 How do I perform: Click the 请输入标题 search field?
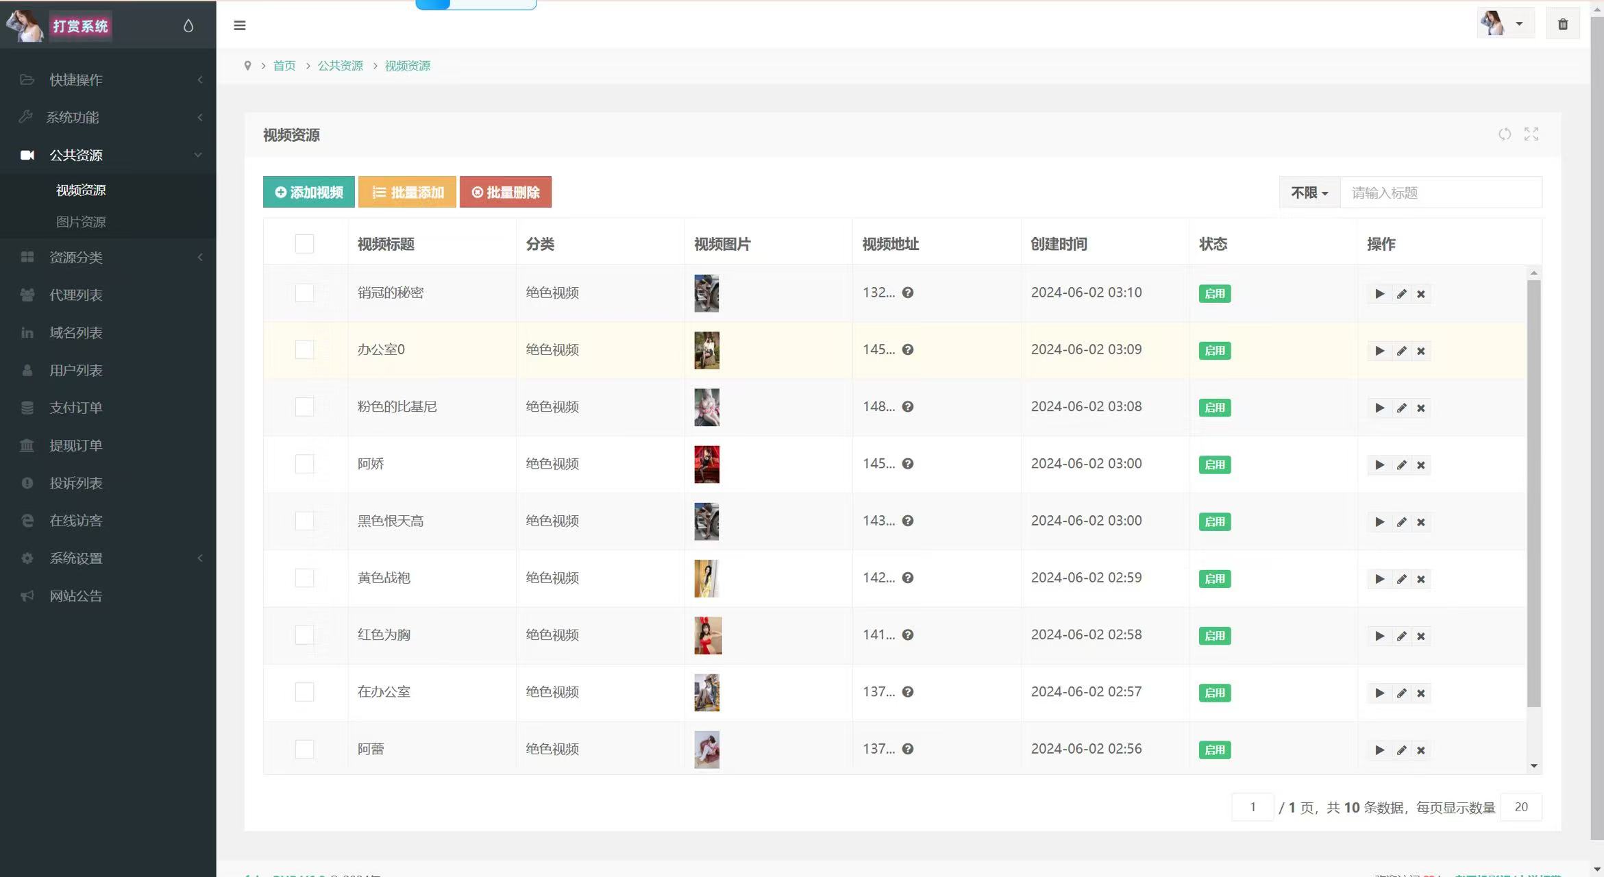tap(1440, 193)
